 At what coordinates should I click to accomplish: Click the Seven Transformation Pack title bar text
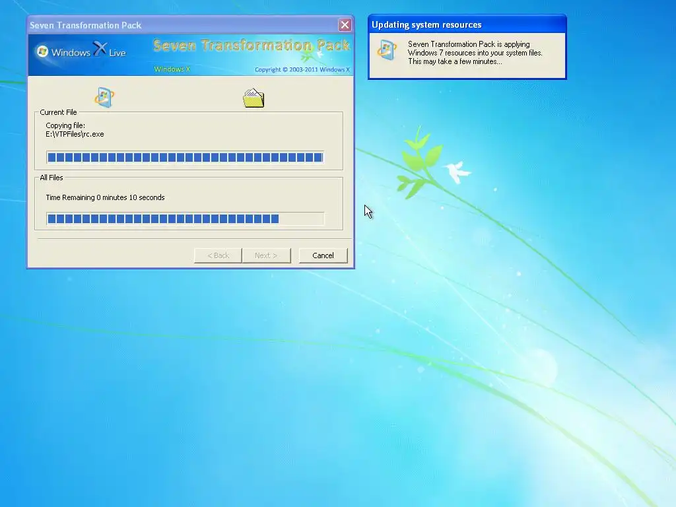pyautogui.click(x=85, y=26)
